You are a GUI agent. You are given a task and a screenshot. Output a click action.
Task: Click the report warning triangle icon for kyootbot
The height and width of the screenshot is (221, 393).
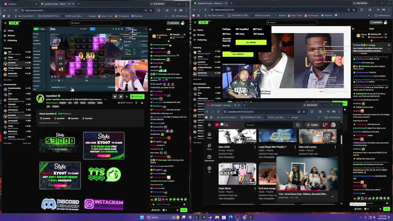[142, 103]
